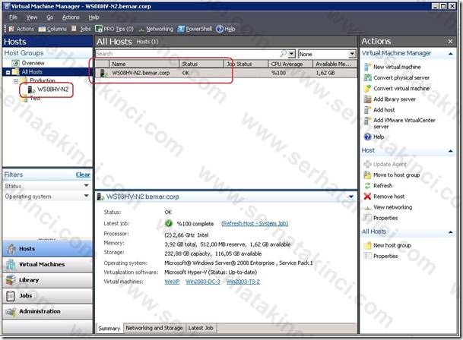This screenshot has height=340, width=463.
Task: Open the None grouping combo box
Action: click(x=327, y=54)
